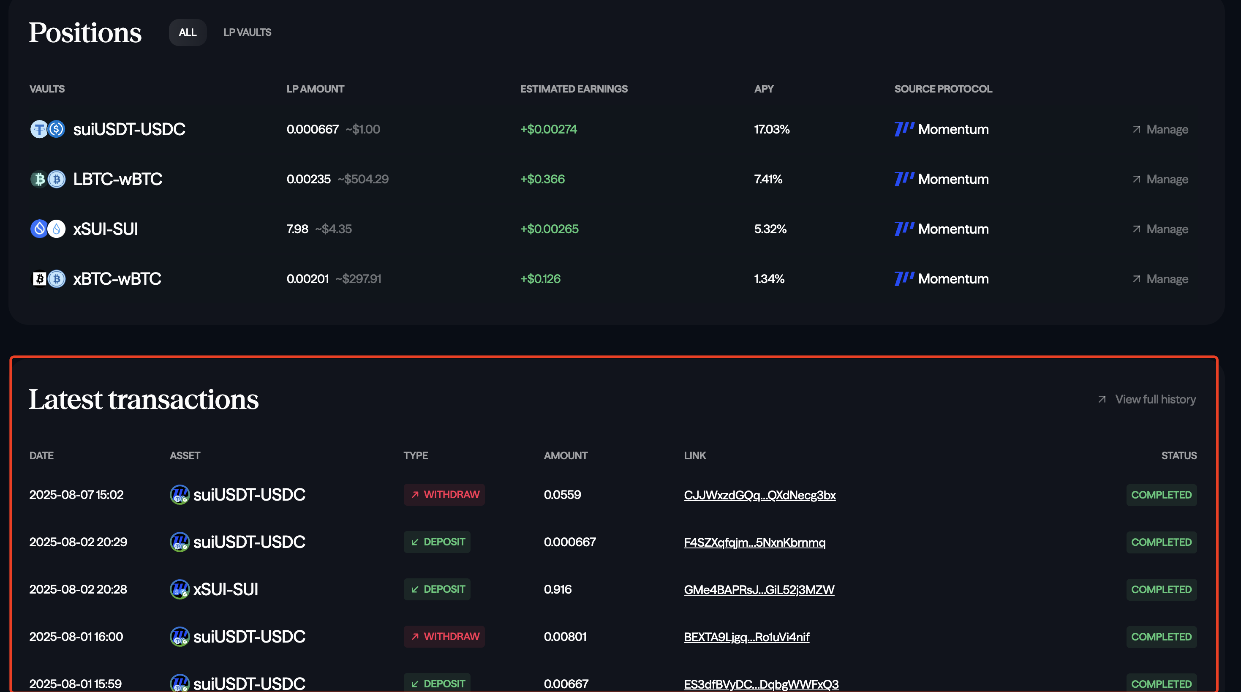
Task: Click WITHDRAW badge on 2025-08-01 16:00 transaction
Action: (444, 637)
